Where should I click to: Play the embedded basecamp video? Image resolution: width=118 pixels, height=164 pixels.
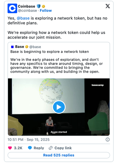click(x=59, y=107)
